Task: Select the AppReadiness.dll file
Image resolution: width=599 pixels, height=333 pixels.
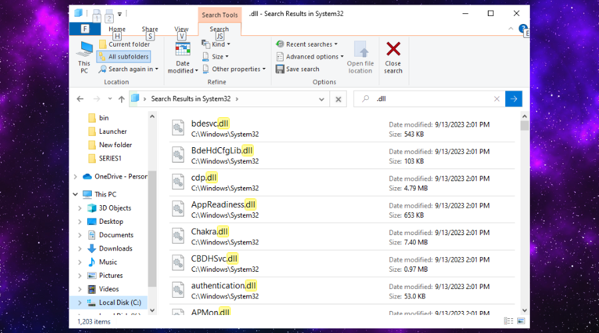Action: point(342,210)
